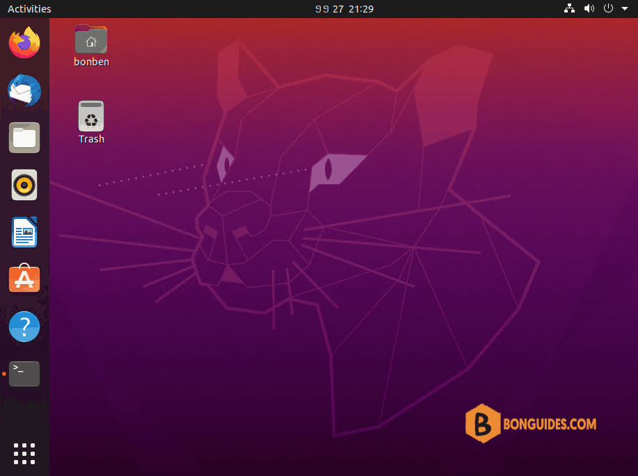Launch Rhythmbox music player
638x476 pixels.
[x=24, y=185]
